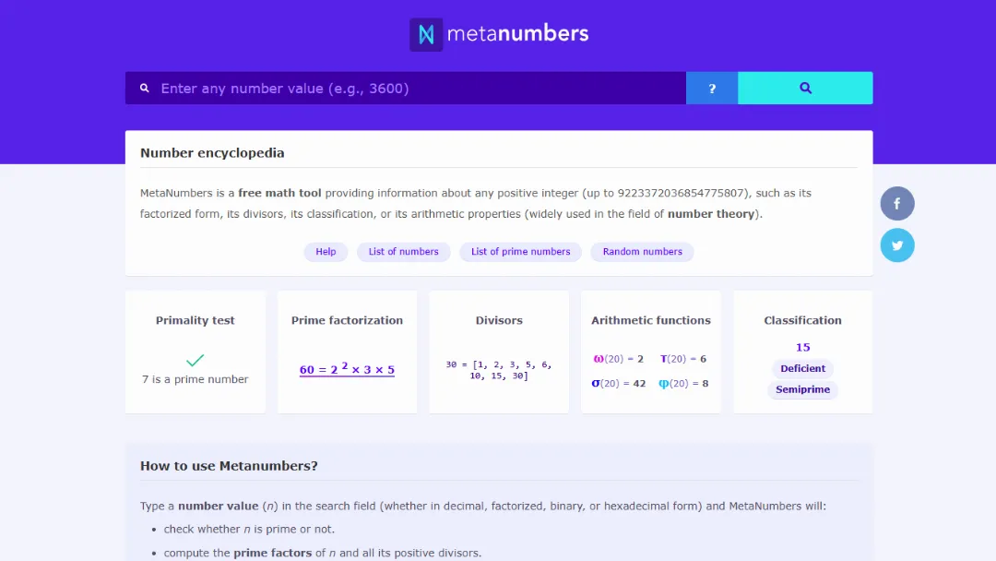Click the magnifying glass search icon
The width and height of the screenshot is (996, 561).
(804, 87)
